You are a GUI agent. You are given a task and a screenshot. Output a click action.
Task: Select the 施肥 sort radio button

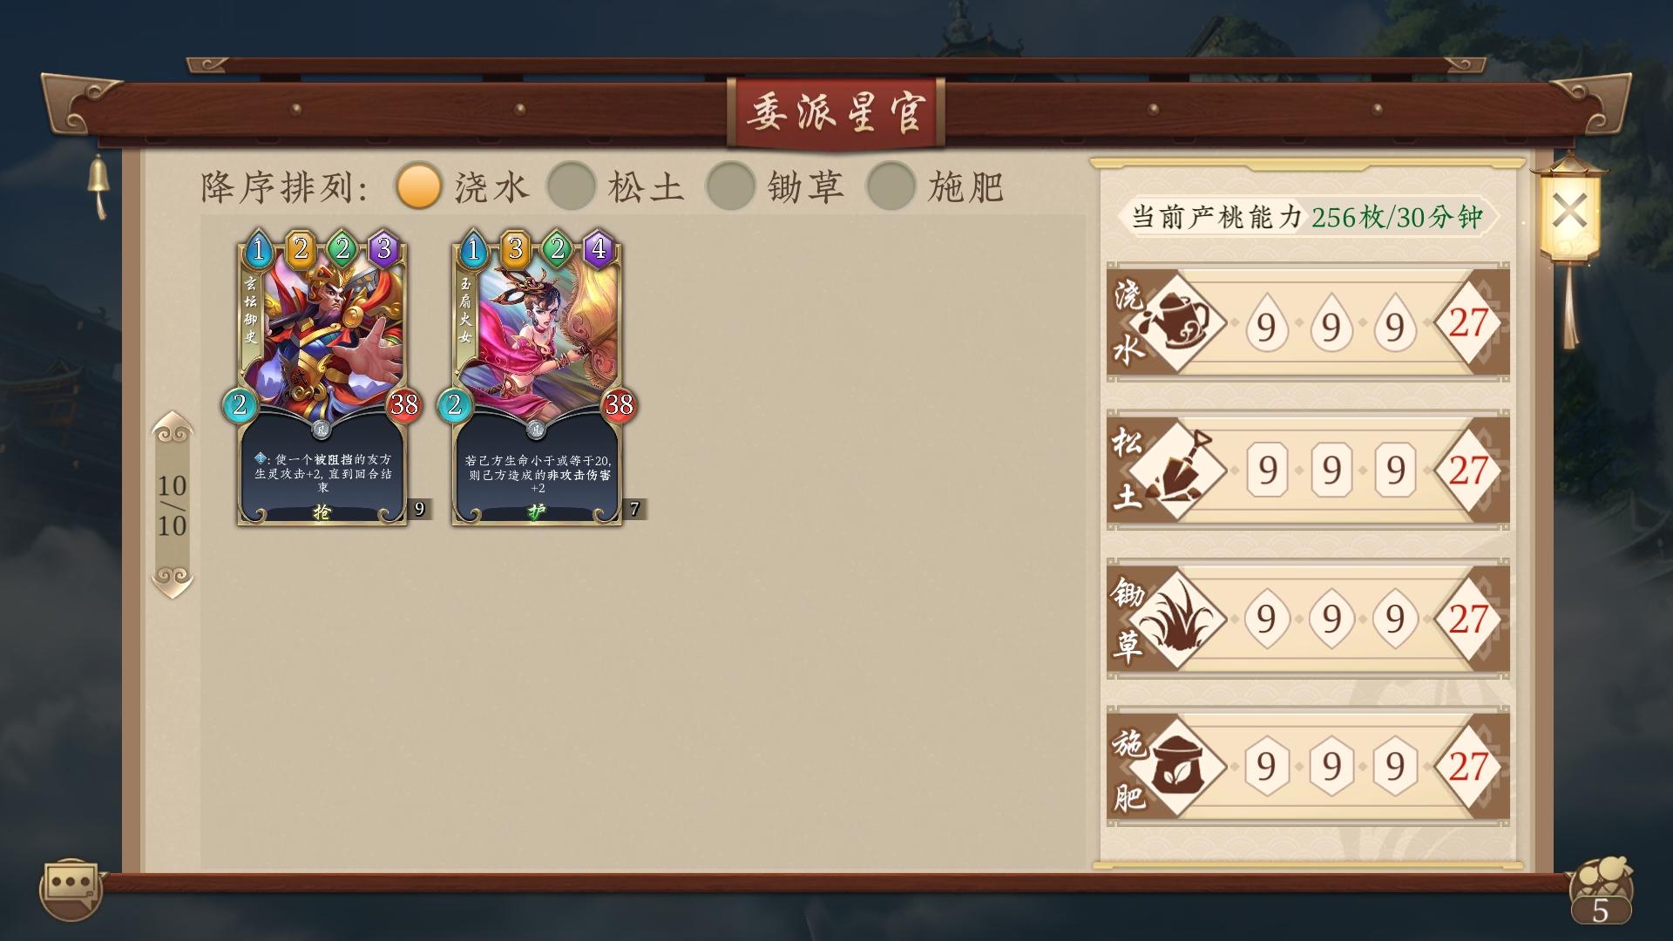(891, 186)
